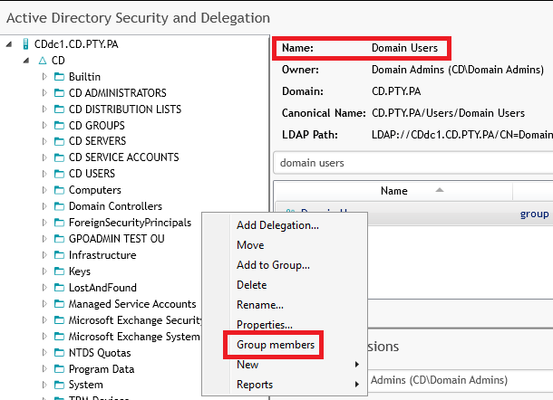Click the LDAP Path value
The image size is (553, 400).
462,135
